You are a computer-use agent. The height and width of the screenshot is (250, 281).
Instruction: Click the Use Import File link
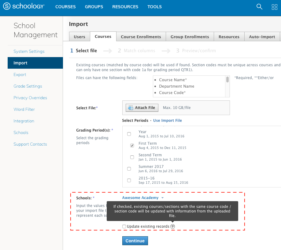pyautogui.click(x=167, y=121)
